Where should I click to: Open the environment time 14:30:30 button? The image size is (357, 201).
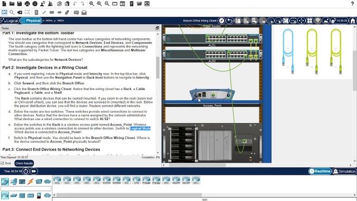click(x=339, y=21)
